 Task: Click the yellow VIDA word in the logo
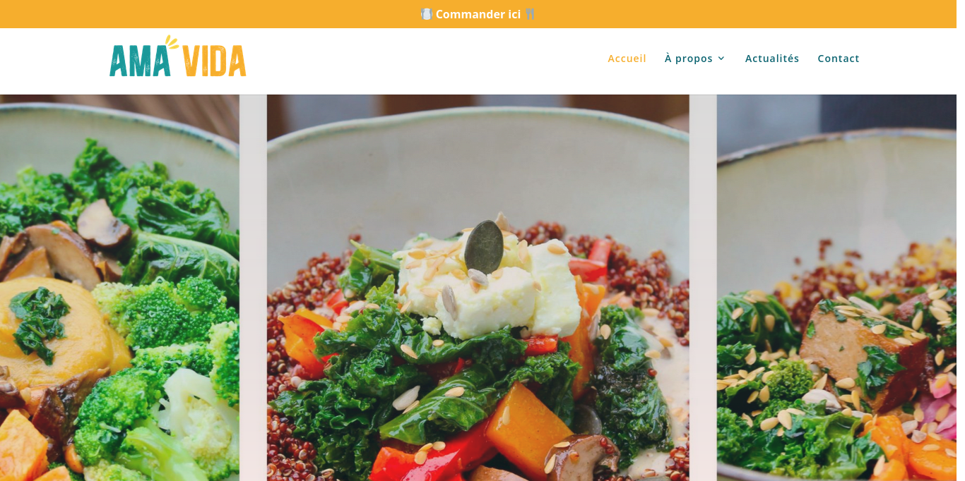point(214,61)
